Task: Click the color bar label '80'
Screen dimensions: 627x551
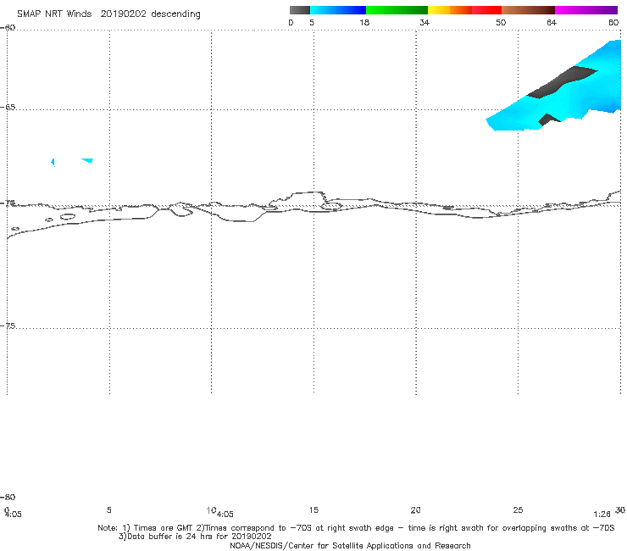Action: pyautogui.click(x=613, y=22)
